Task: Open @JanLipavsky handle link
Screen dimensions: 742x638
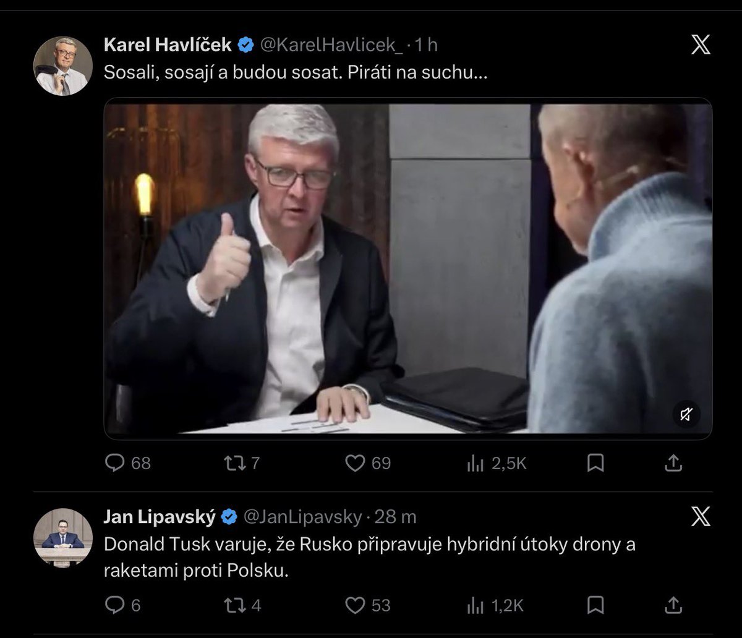Action: tap(302, 516)
